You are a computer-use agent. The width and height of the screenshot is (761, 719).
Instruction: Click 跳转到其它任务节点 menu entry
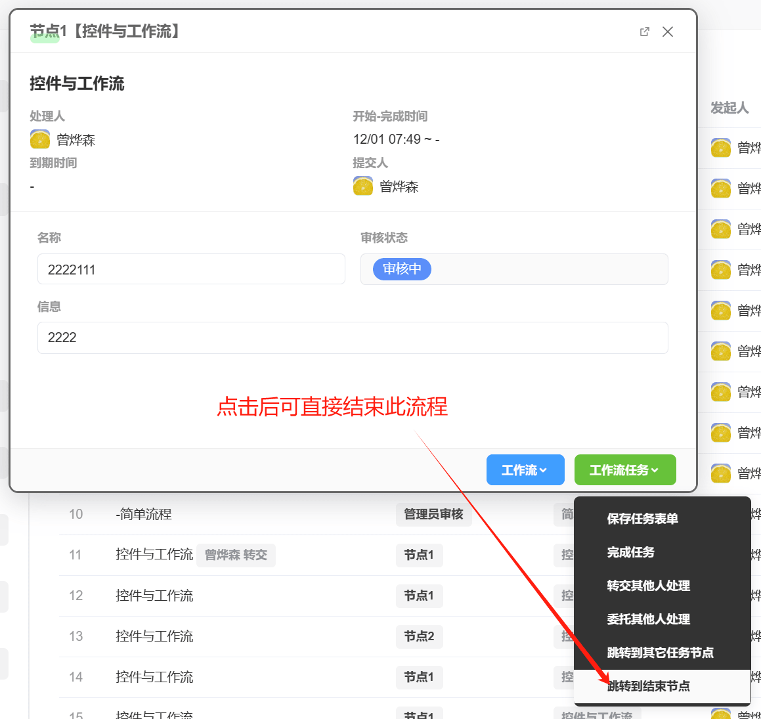click(x=660, y=653)
